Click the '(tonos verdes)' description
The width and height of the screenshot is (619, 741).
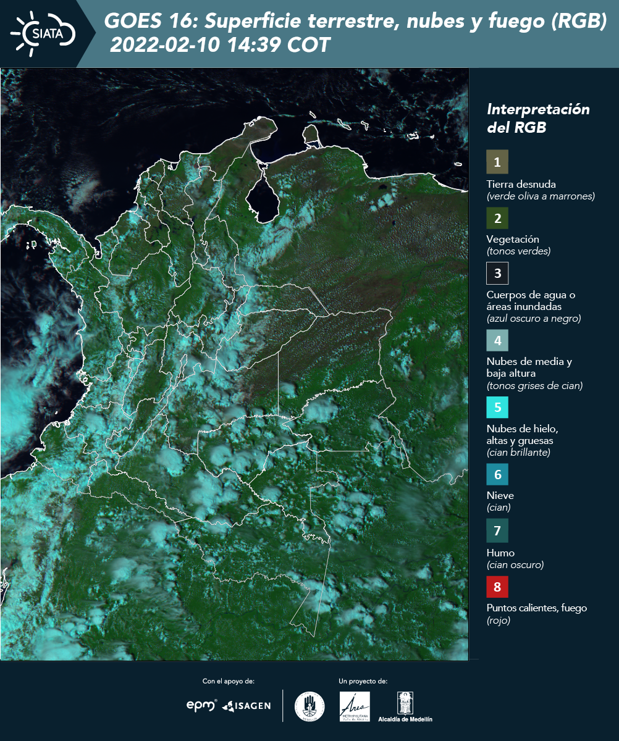[518, 251]
